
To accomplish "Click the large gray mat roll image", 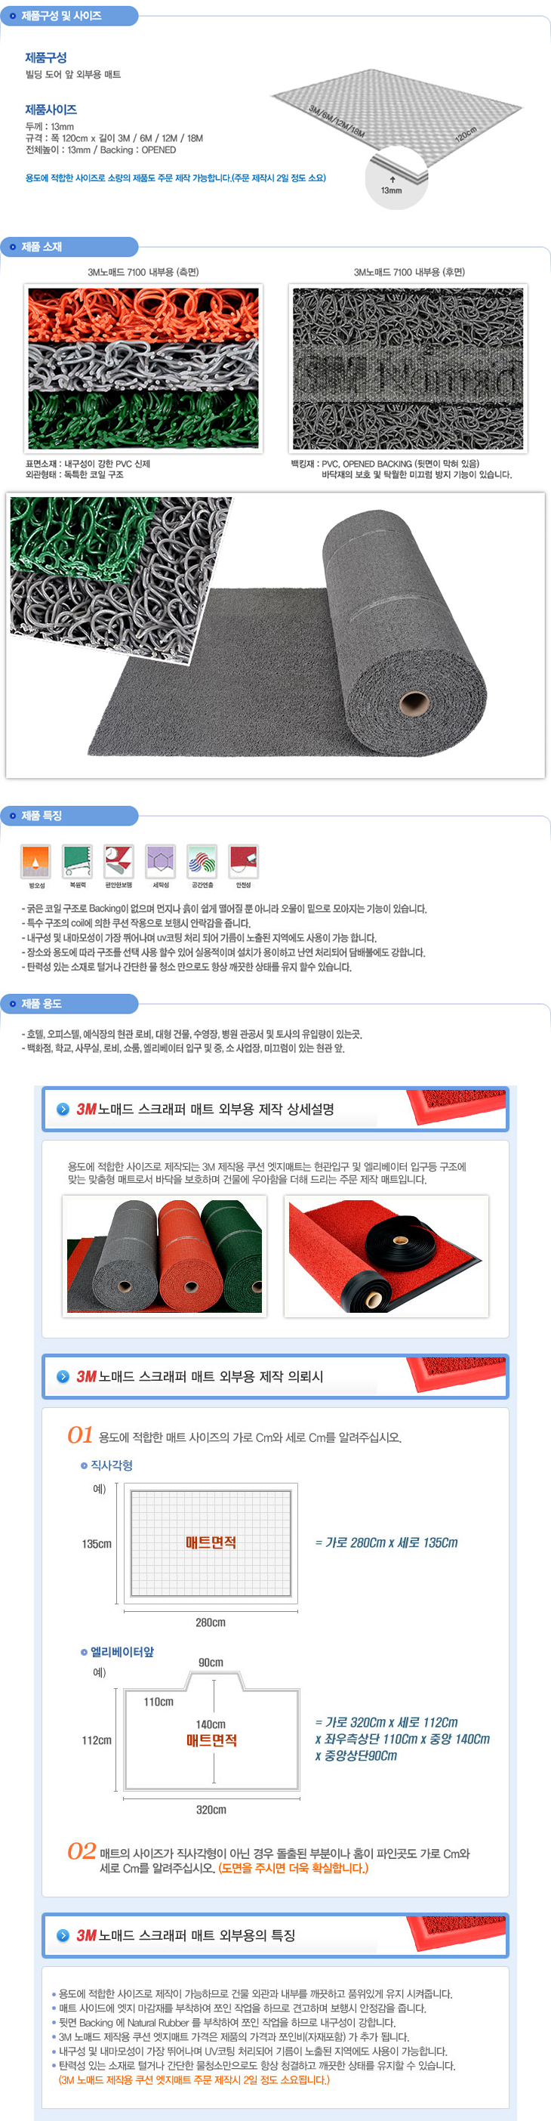I will click(275, 634).
